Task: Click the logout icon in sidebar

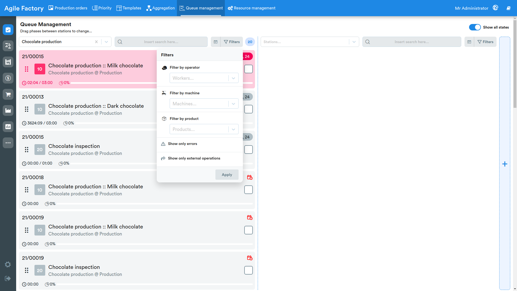Action: (x=8, y=278)
